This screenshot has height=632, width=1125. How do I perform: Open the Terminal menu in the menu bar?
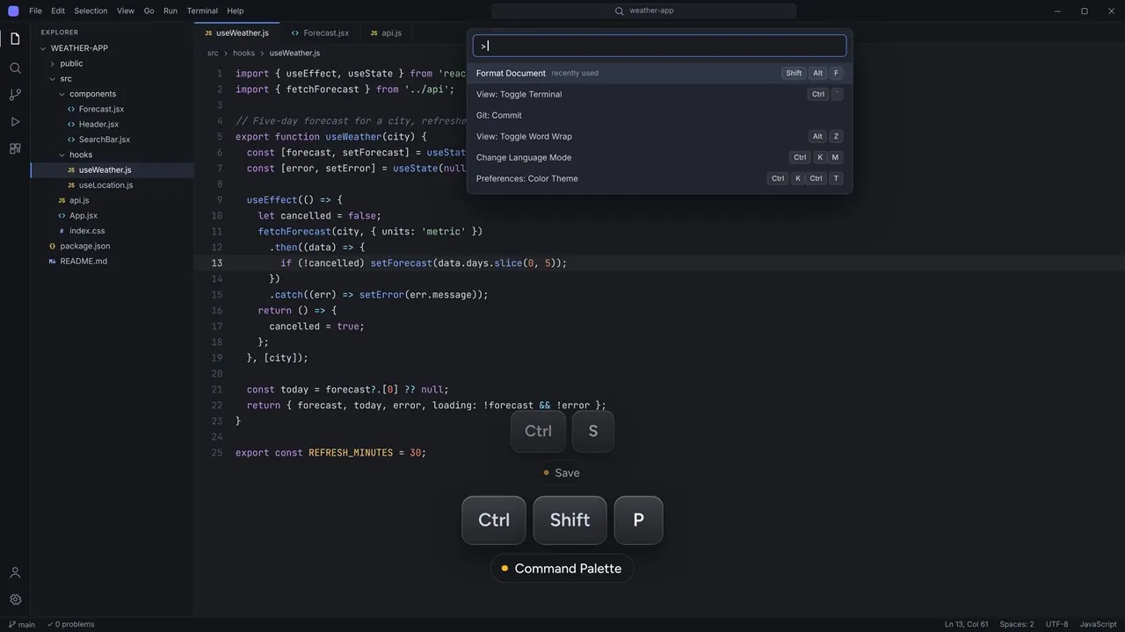(202, 11)
